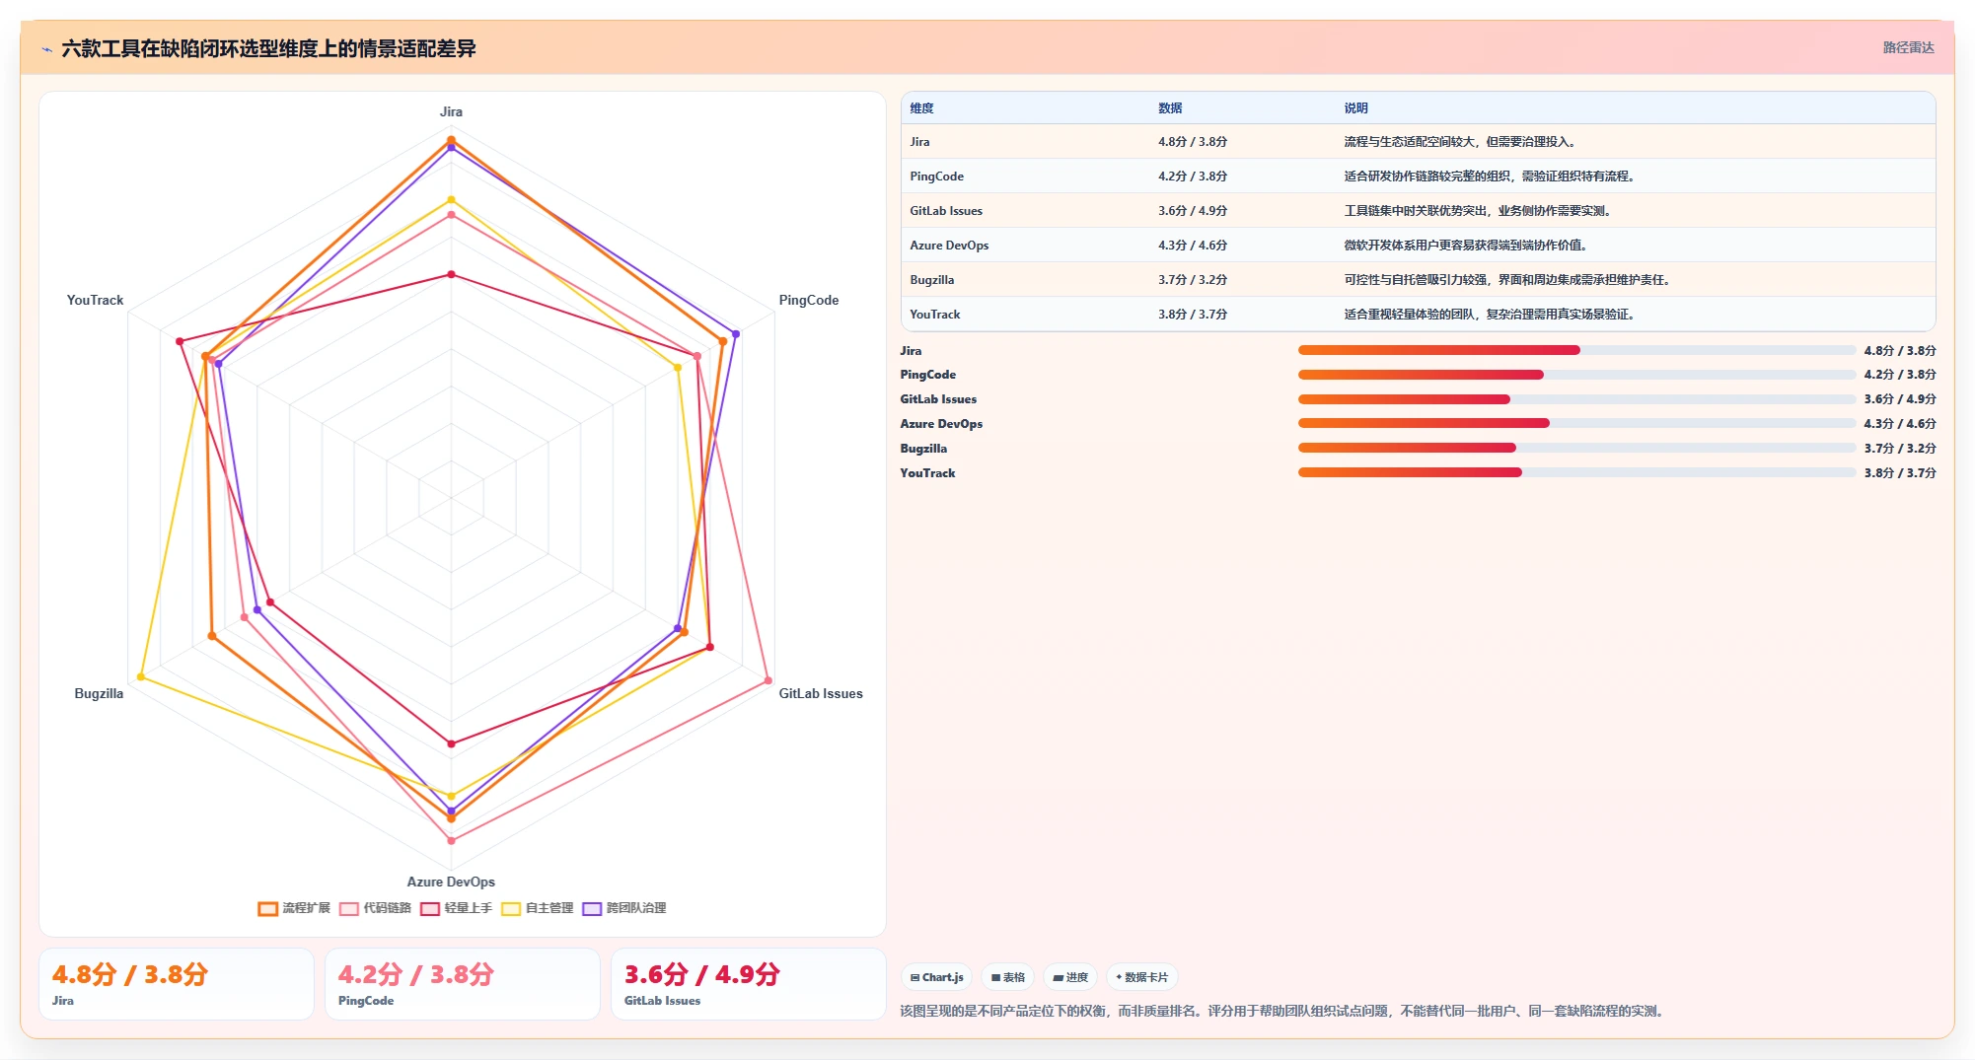Open the PingCode 4.2分 / 3.8分 data card
This screenshot has width=1975, height=1060.
tap(463, 984)
